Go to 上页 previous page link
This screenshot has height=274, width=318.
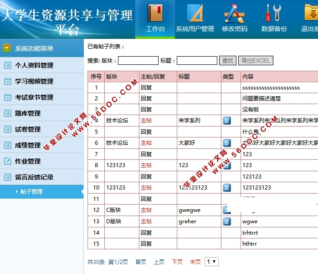pyautogui.click(x=159, y=262)
